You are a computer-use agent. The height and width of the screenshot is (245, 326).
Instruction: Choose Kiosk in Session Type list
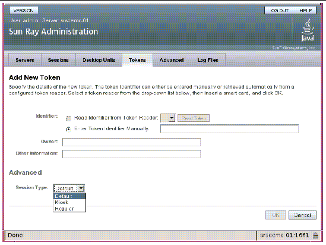point(69,202)
